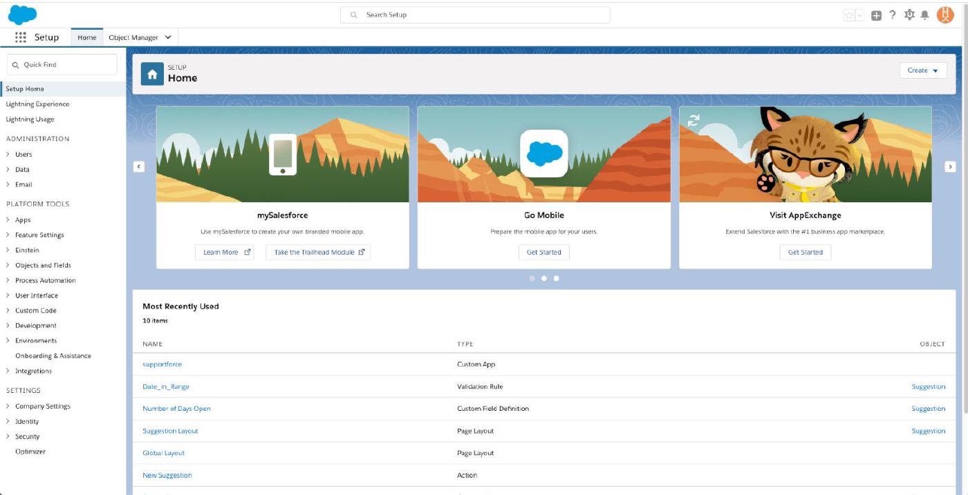Open the App Launcher grid icon

point(20,37)
